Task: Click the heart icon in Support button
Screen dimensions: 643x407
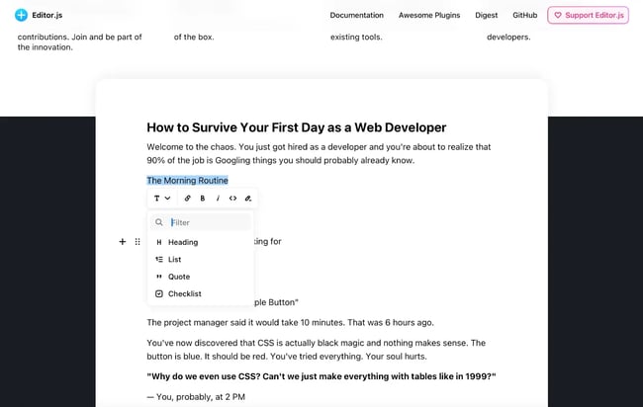Action: click(x=558, y=15)
